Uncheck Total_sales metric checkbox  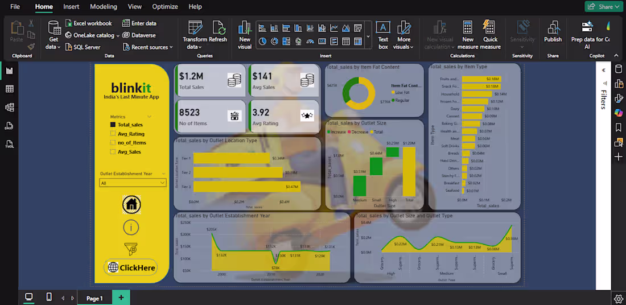coord(113,125)
